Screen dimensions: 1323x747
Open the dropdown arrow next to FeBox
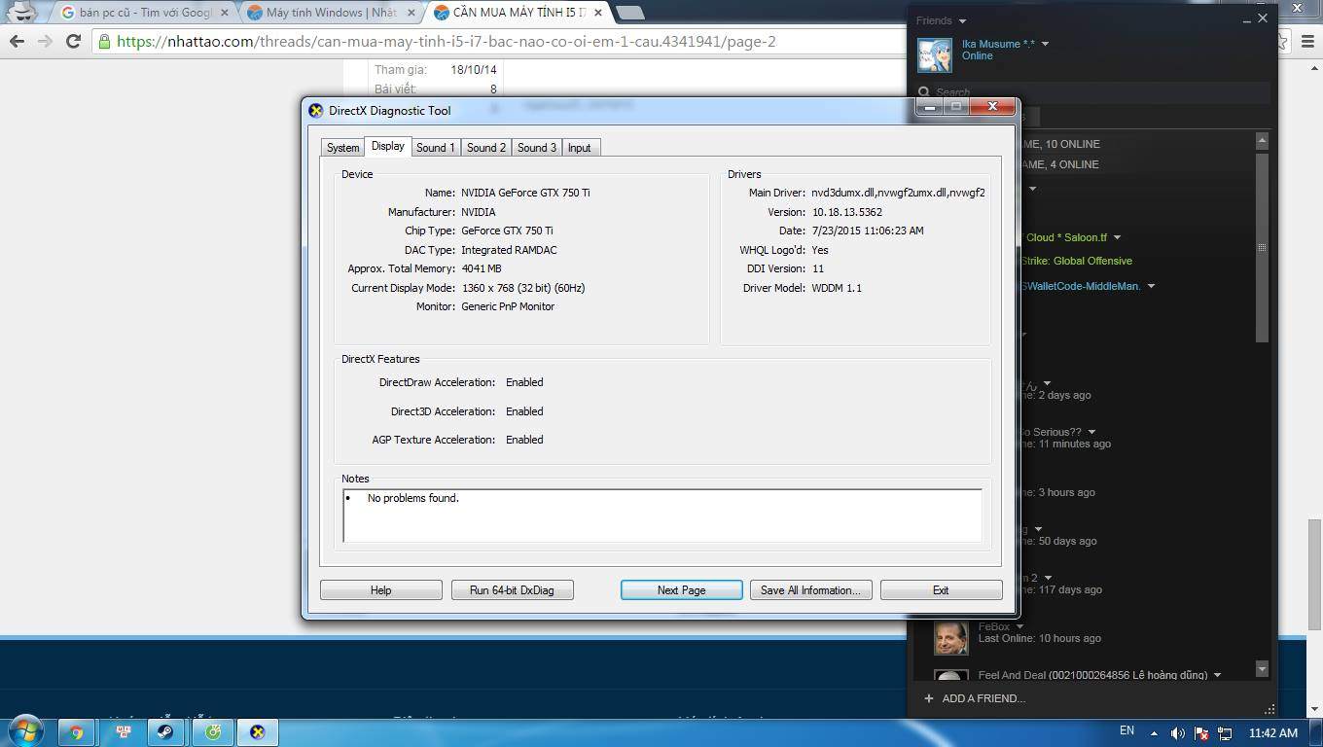coord(1019,627)
